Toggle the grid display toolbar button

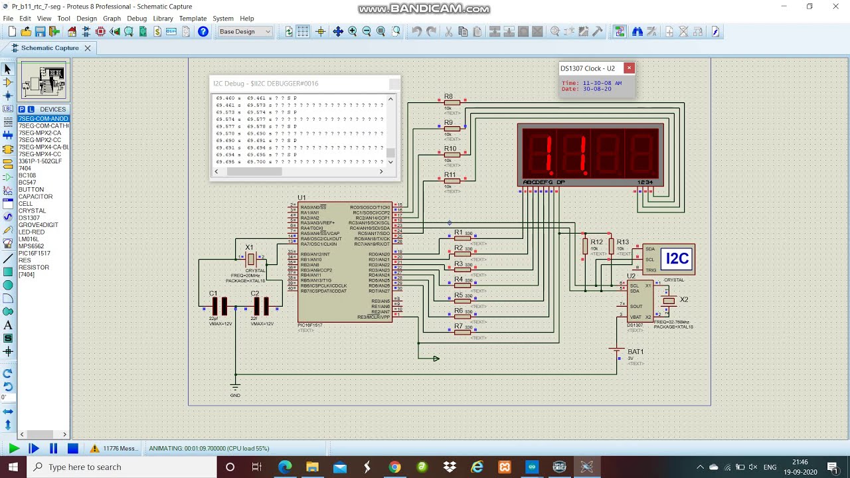click(x=303, y=31)
